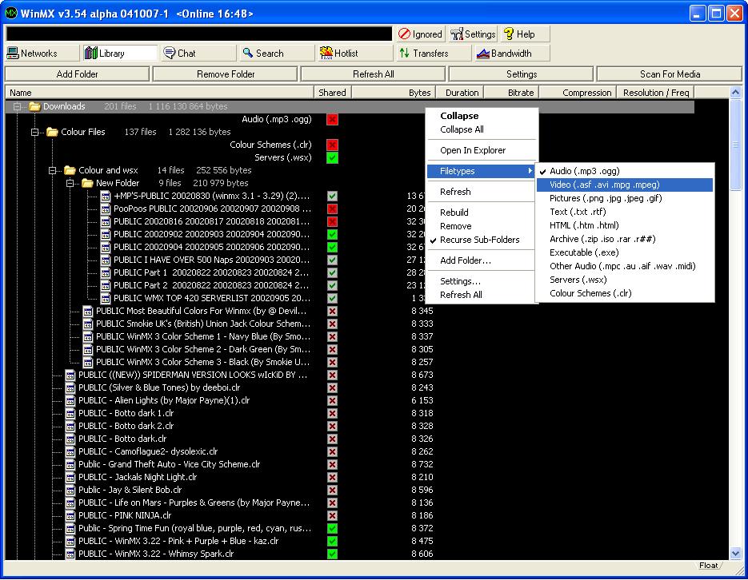Click the Hotlist flame icon

coord(326,53)
